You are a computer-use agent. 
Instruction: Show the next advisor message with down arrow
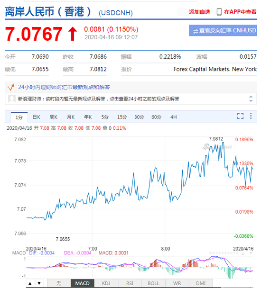click(251, 101)
